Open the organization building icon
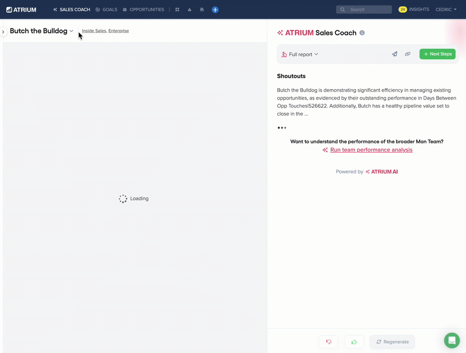The width and height of the screenshot is (466, 353). click(202, 9)
